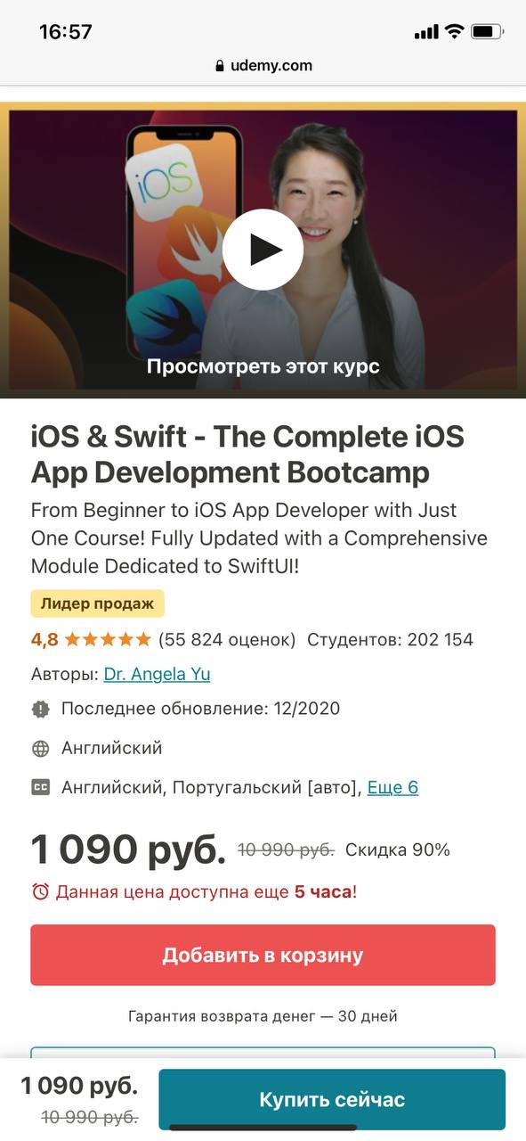Play the course preview video

[263, 250]
